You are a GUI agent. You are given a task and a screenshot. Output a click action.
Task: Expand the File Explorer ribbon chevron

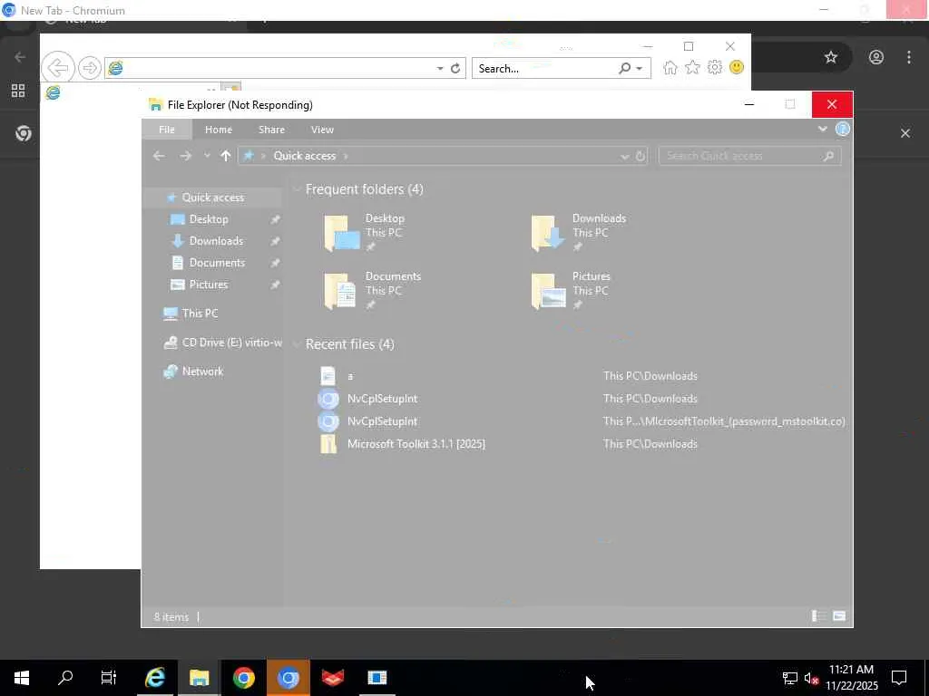pos(822,129)
